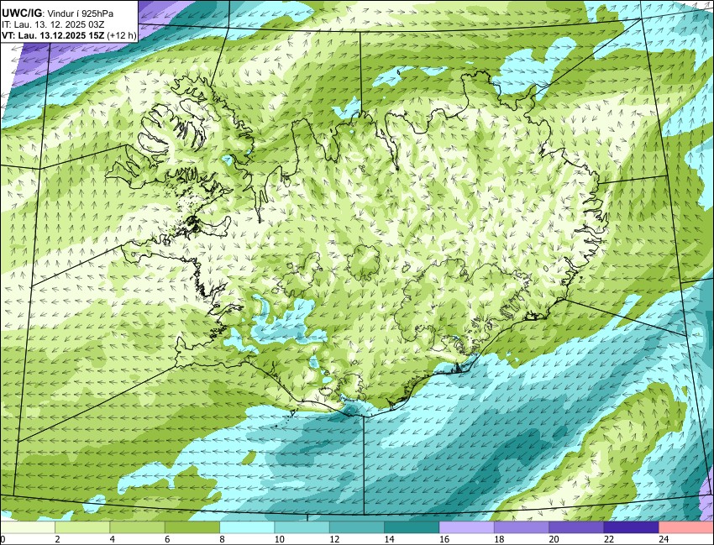Screen dimensions: 714x545
Task: Click the legend swatch for 0–2 m/s
Action: 28,527
